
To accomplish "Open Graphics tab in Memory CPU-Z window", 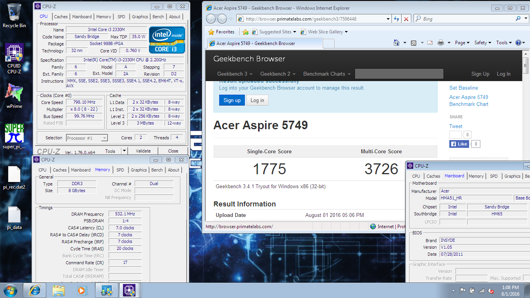I will (x=139, y=170).
